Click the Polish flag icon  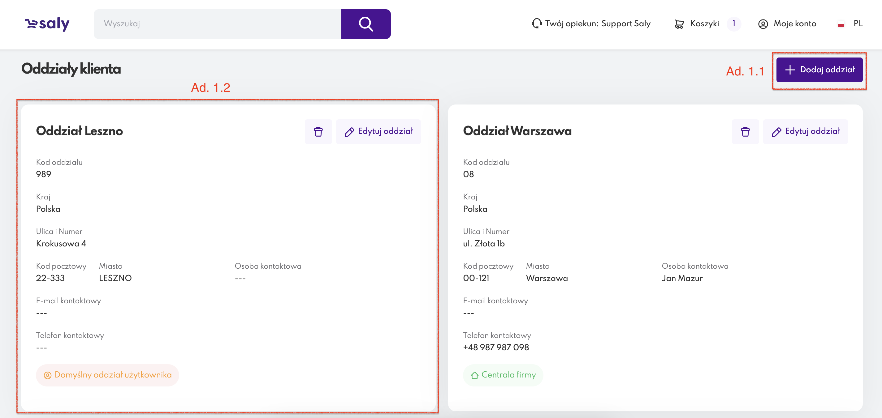[841, 24]
